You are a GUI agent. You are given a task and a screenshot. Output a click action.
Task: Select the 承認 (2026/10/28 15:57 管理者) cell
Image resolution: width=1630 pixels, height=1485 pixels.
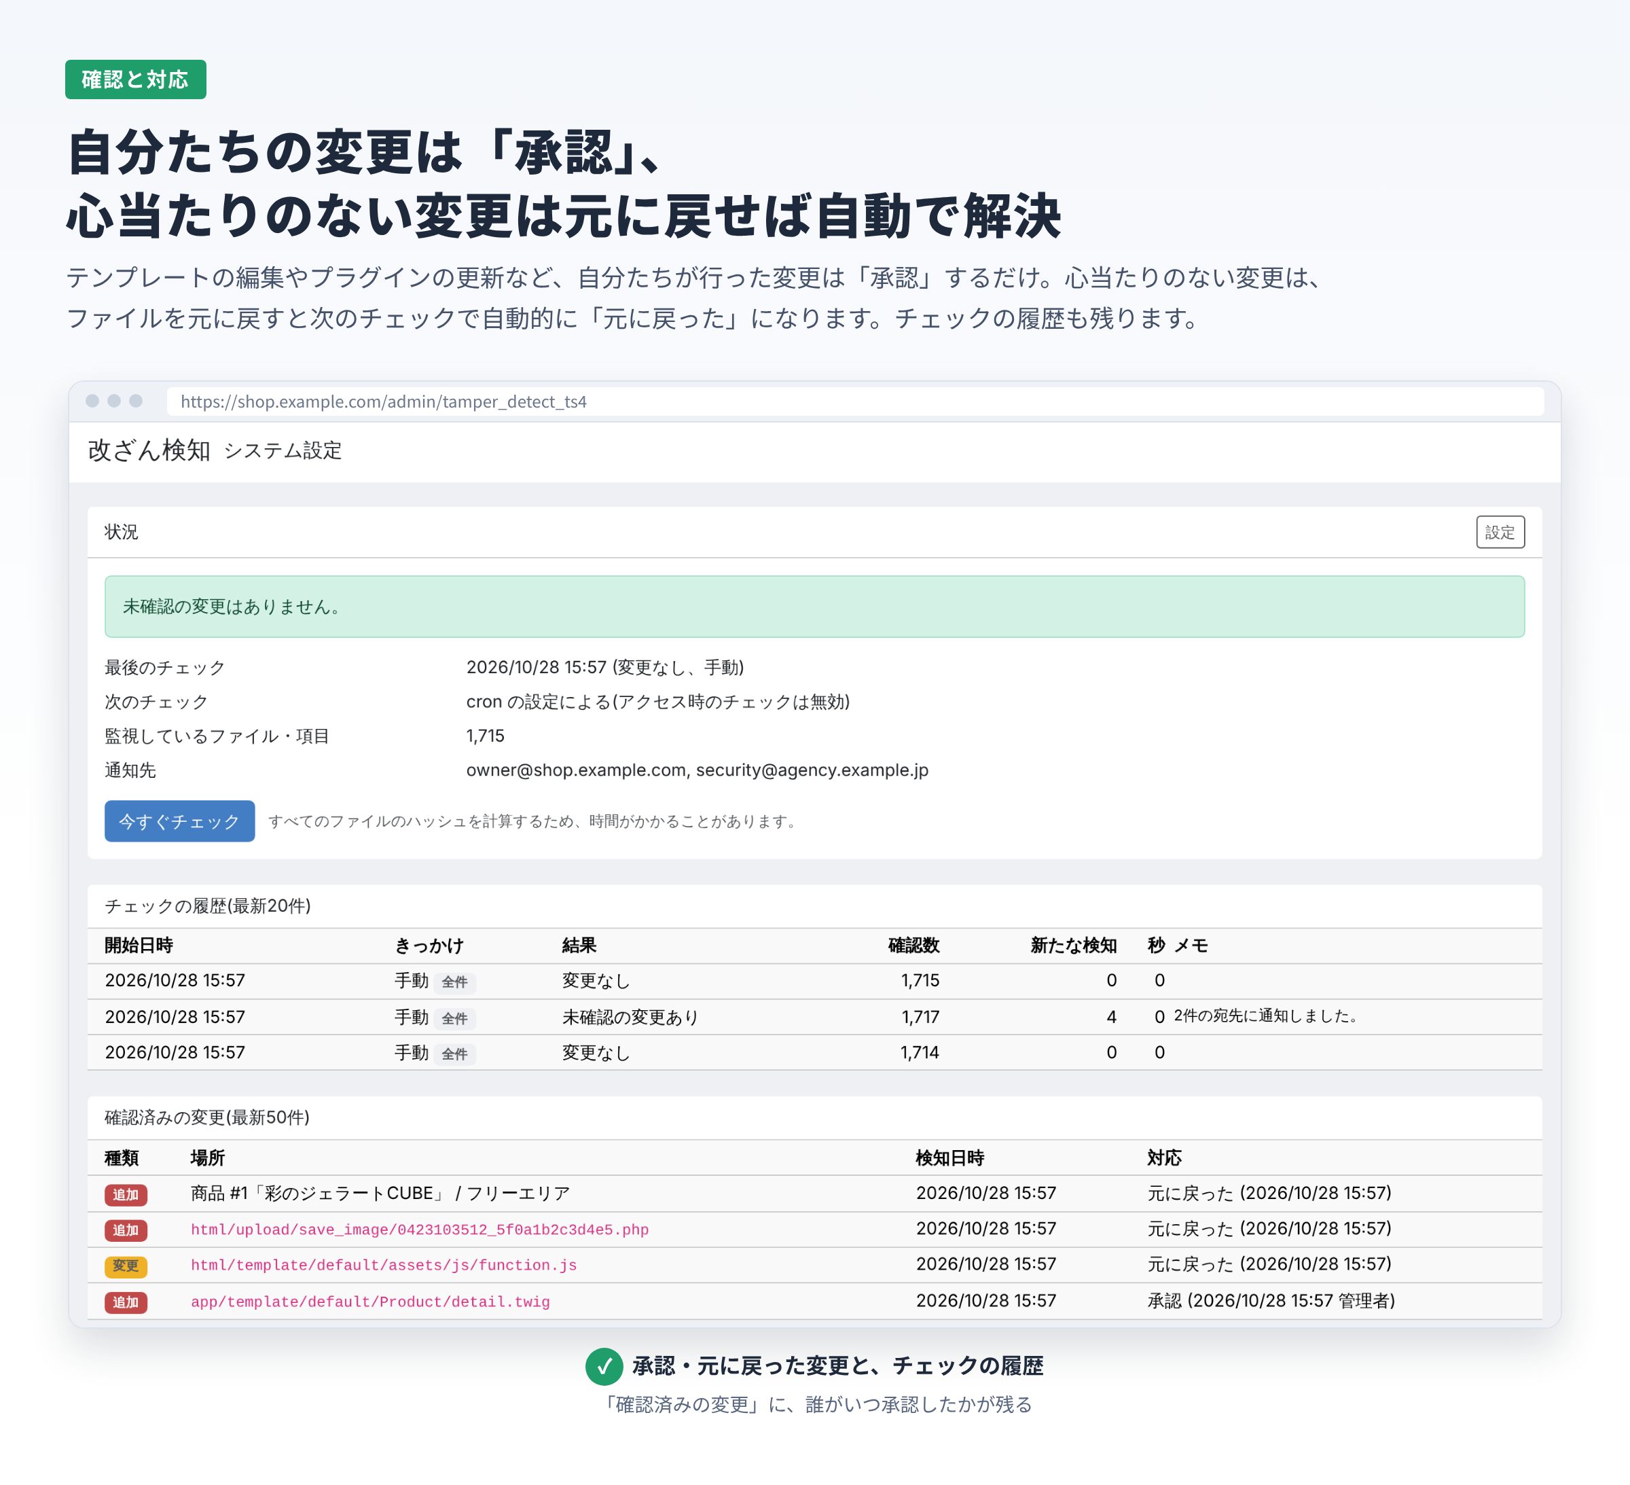[1271, 1301]
